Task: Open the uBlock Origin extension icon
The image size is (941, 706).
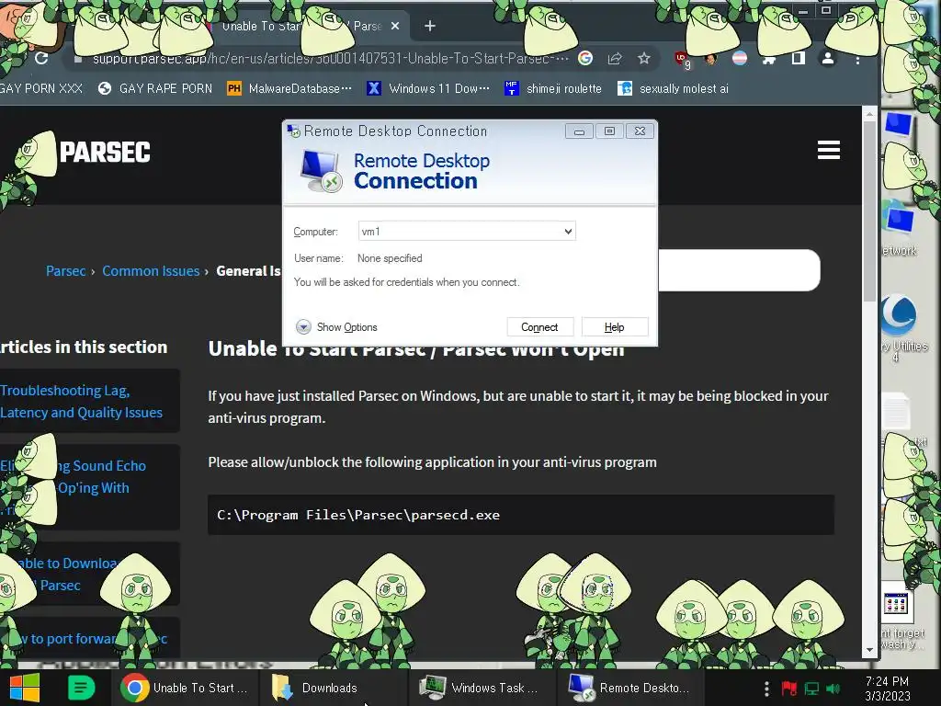Action: click(x=683, y=60)
